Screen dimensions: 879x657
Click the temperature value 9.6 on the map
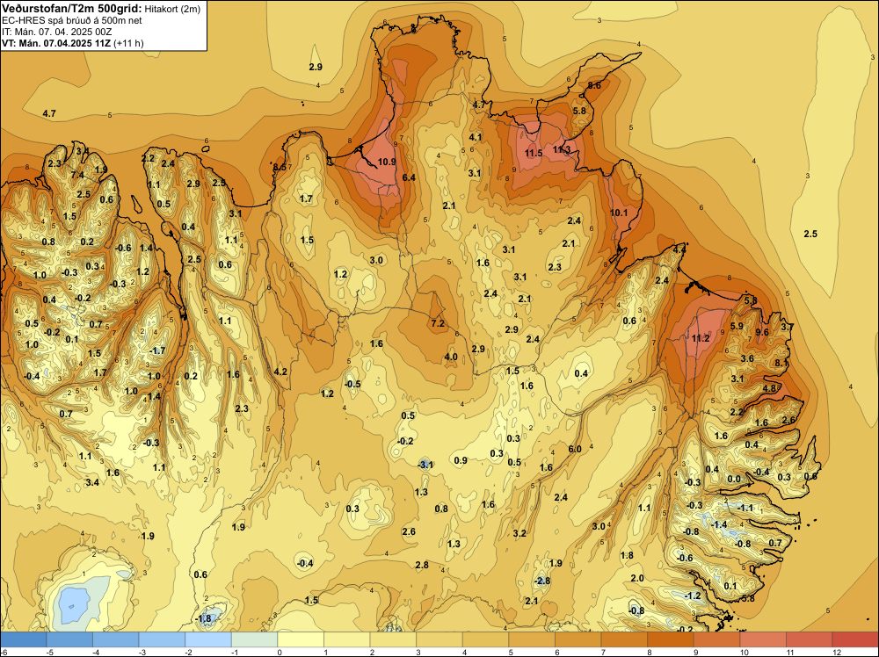click(x=762, y=332)
